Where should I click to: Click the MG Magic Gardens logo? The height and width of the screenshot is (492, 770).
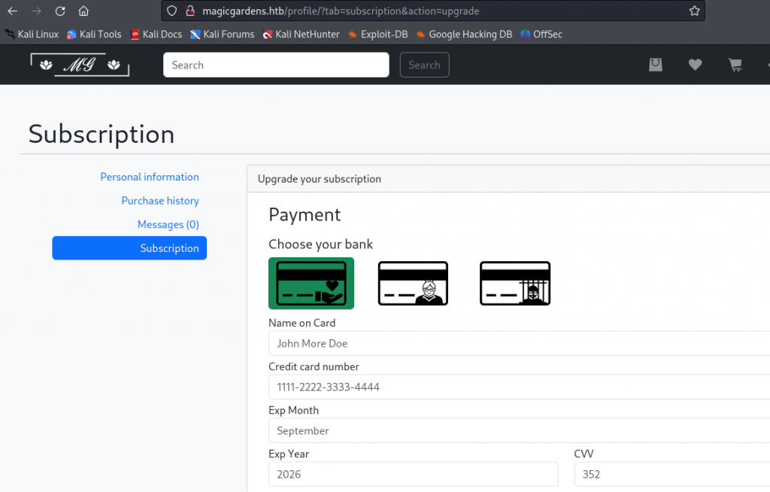tap(80, 65)
